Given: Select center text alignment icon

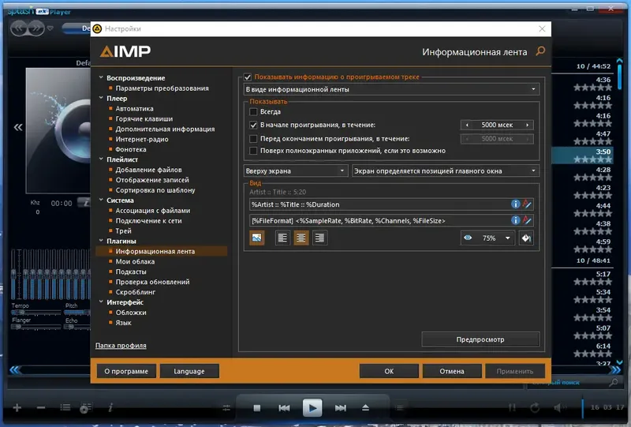Looking at the screenshot, I should tap(301, 238).
